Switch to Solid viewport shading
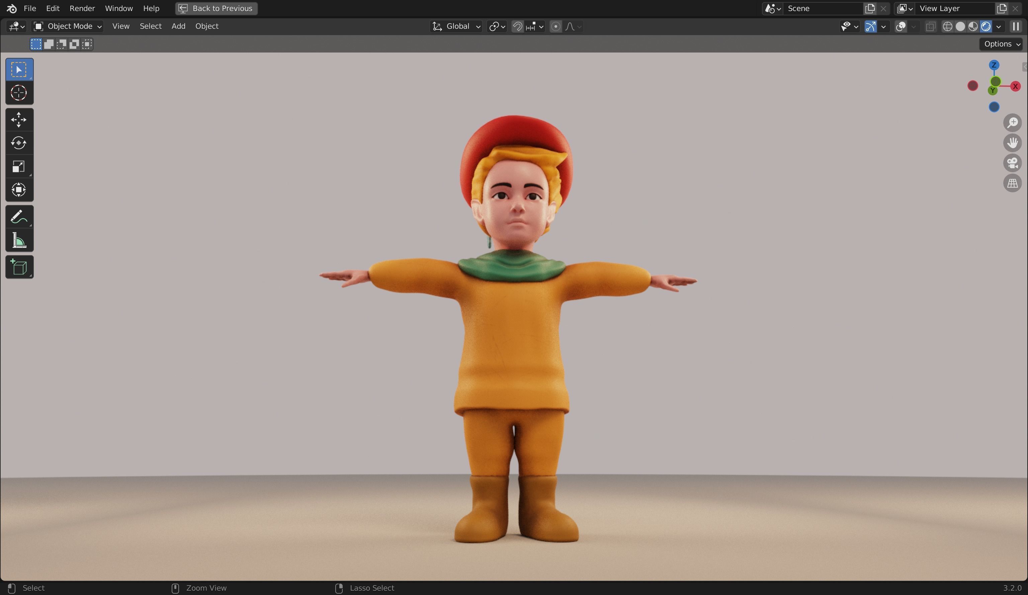 click(x=960, y=26)
